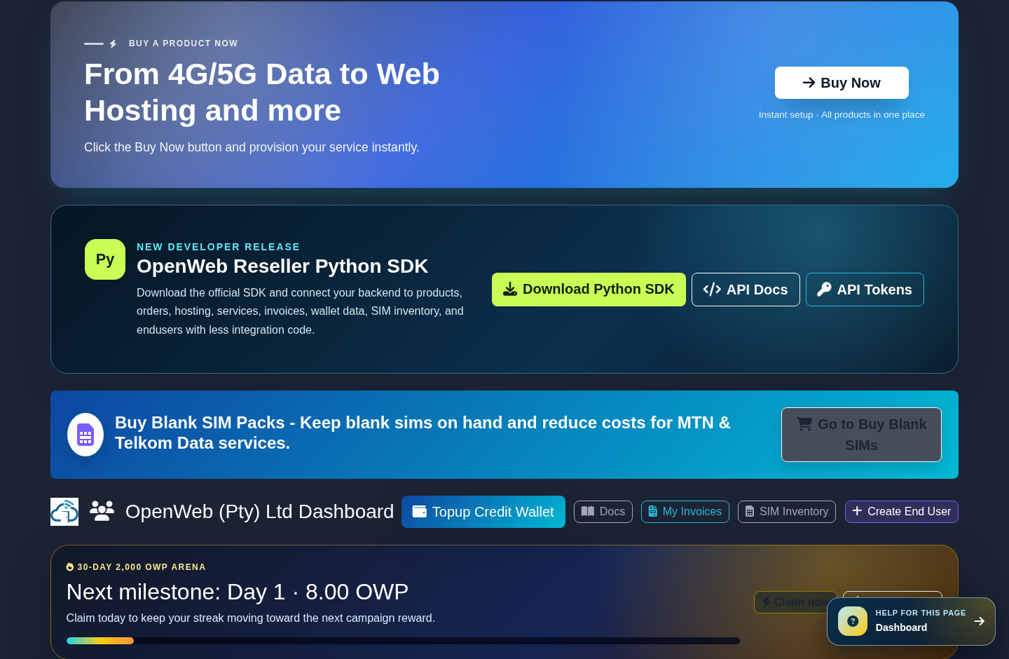
Task: Click the 'Buy Blank SIM Packs' banner text
Action: tap(423, 433)
